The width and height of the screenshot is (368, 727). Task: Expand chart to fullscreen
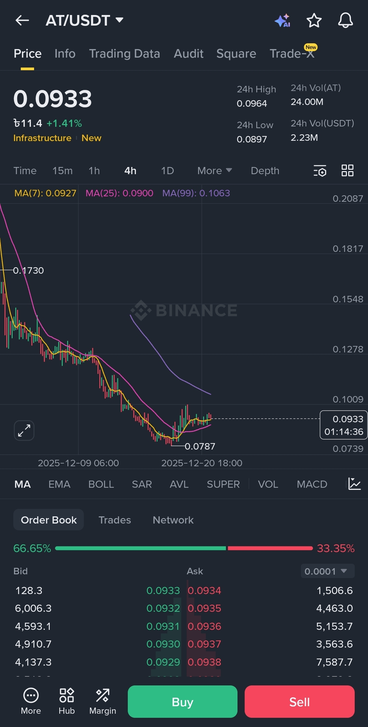(x=24, y=430)
